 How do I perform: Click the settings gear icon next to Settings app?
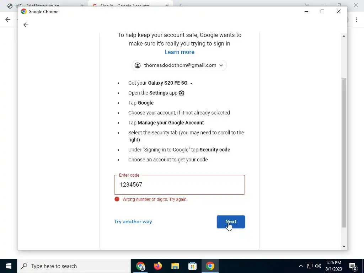coord(182,93)
